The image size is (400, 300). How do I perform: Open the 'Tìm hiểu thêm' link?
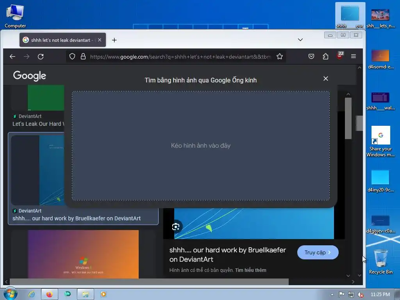(x=250, y=270)
